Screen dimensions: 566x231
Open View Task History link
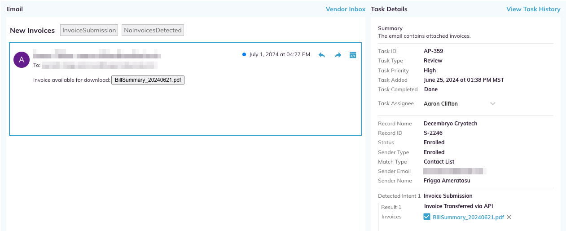[533, 9]
